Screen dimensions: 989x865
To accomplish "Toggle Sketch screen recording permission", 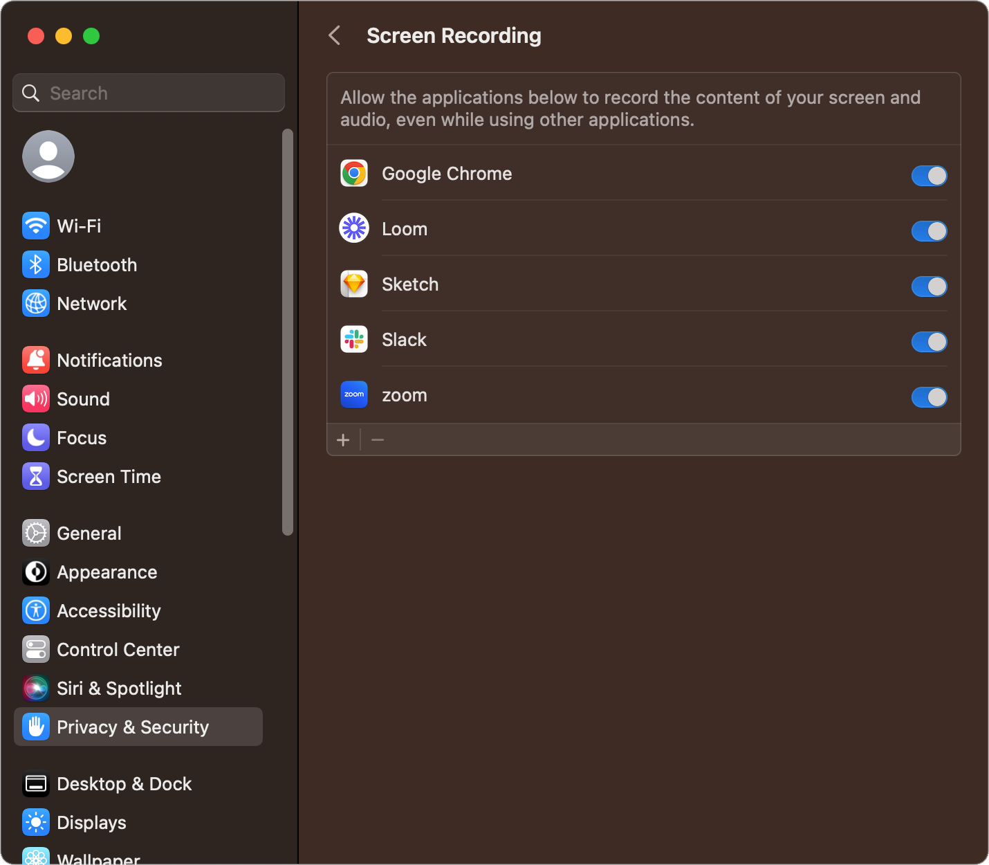I will pos(929,286).
